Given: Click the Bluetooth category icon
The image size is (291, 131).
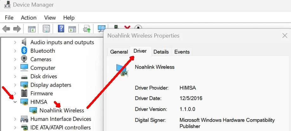Looking at the screenshot, I should click(x=24, y=51).
